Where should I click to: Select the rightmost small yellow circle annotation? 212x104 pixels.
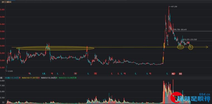click(x=191, y=47)
